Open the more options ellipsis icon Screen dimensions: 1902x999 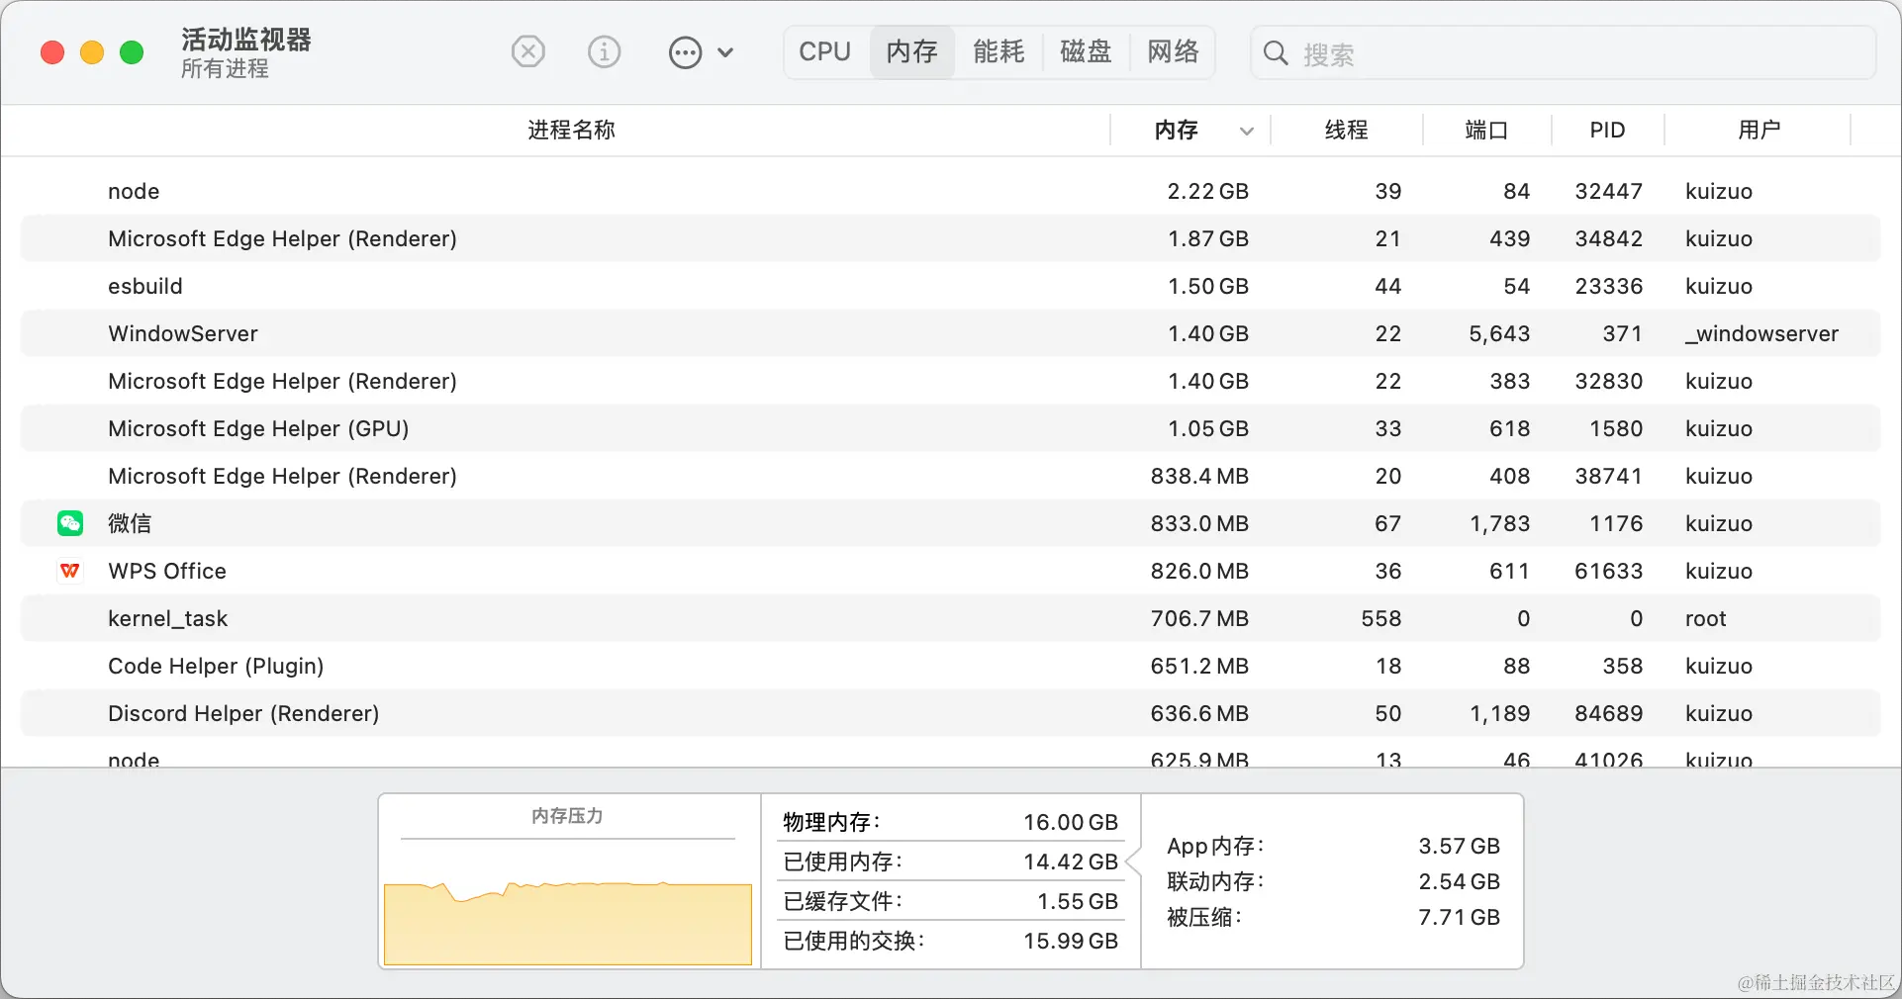click(685, 52)
